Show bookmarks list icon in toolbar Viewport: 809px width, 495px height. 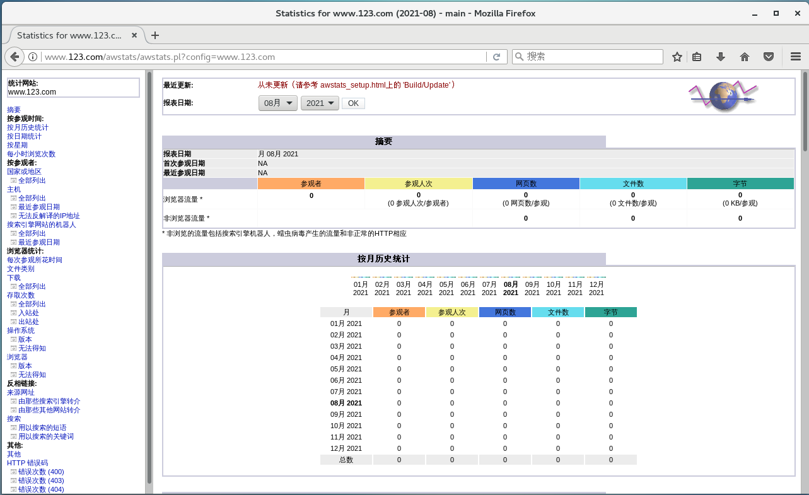coord(697,57)
